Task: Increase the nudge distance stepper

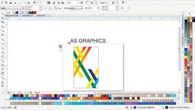Action: tap(98, 7)
